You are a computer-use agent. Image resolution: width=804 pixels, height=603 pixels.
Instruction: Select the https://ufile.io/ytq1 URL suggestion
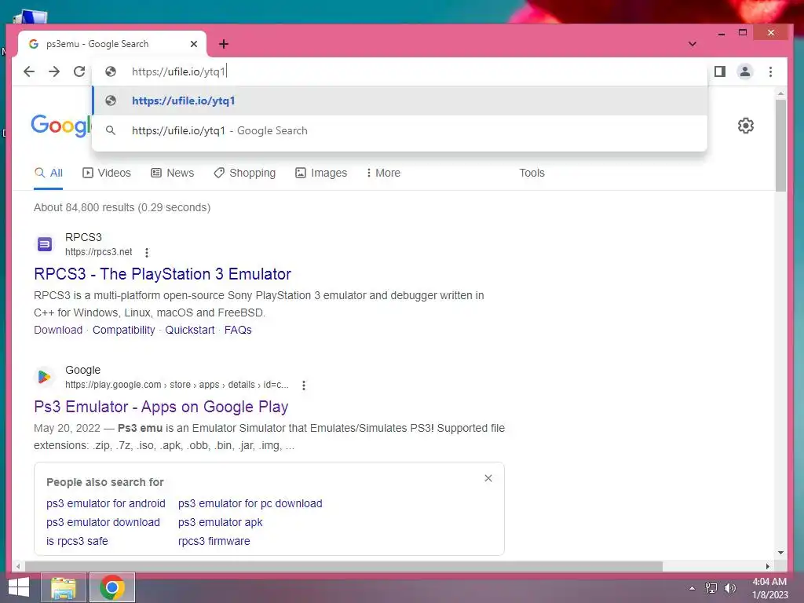tap(400, 100)
